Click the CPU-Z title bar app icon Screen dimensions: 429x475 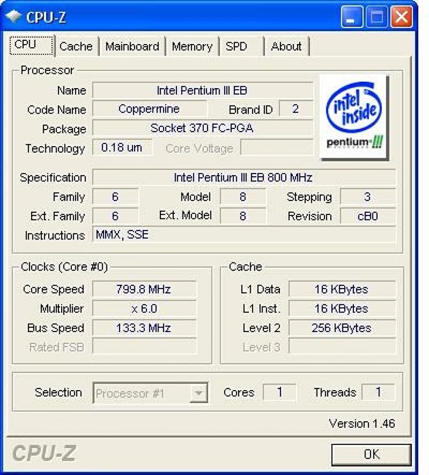(13, 16)
